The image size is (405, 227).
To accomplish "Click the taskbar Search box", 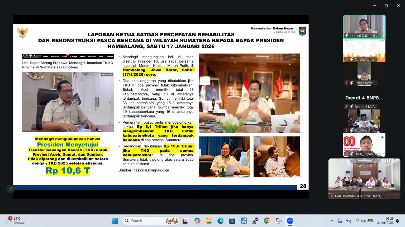I will coord(147,221).
